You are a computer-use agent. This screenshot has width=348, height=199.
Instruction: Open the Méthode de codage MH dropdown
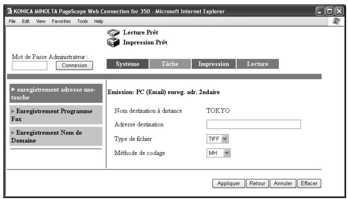click(x=219, y=153)
